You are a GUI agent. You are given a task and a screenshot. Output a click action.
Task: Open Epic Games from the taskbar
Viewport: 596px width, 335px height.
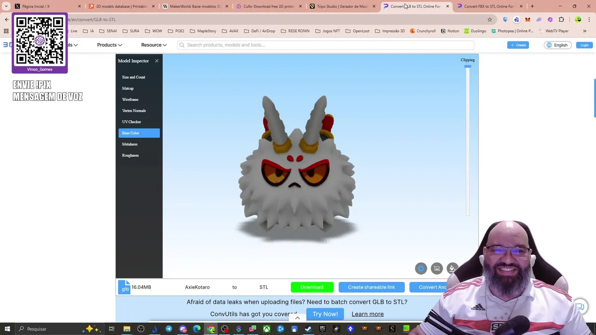click(322, 329)
